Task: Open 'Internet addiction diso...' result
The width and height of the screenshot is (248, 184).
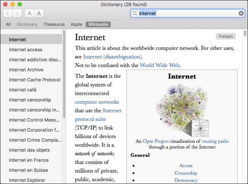Action: tap(31, 60)
